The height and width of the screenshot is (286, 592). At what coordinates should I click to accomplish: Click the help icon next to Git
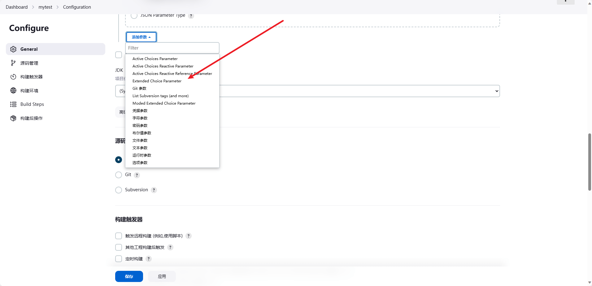coord(137,175)
